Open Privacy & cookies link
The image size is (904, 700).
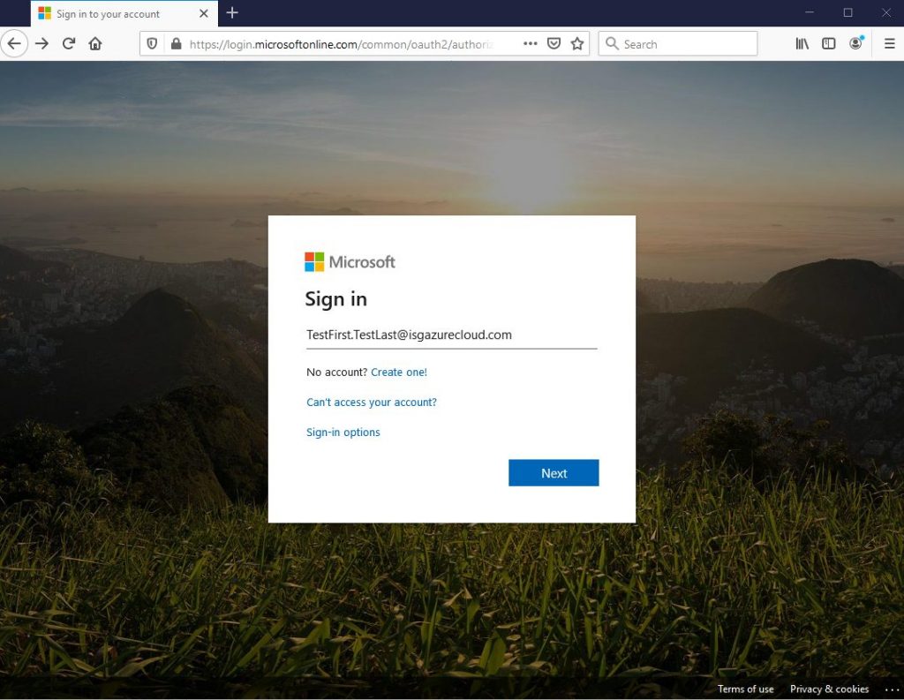(829, 689)
